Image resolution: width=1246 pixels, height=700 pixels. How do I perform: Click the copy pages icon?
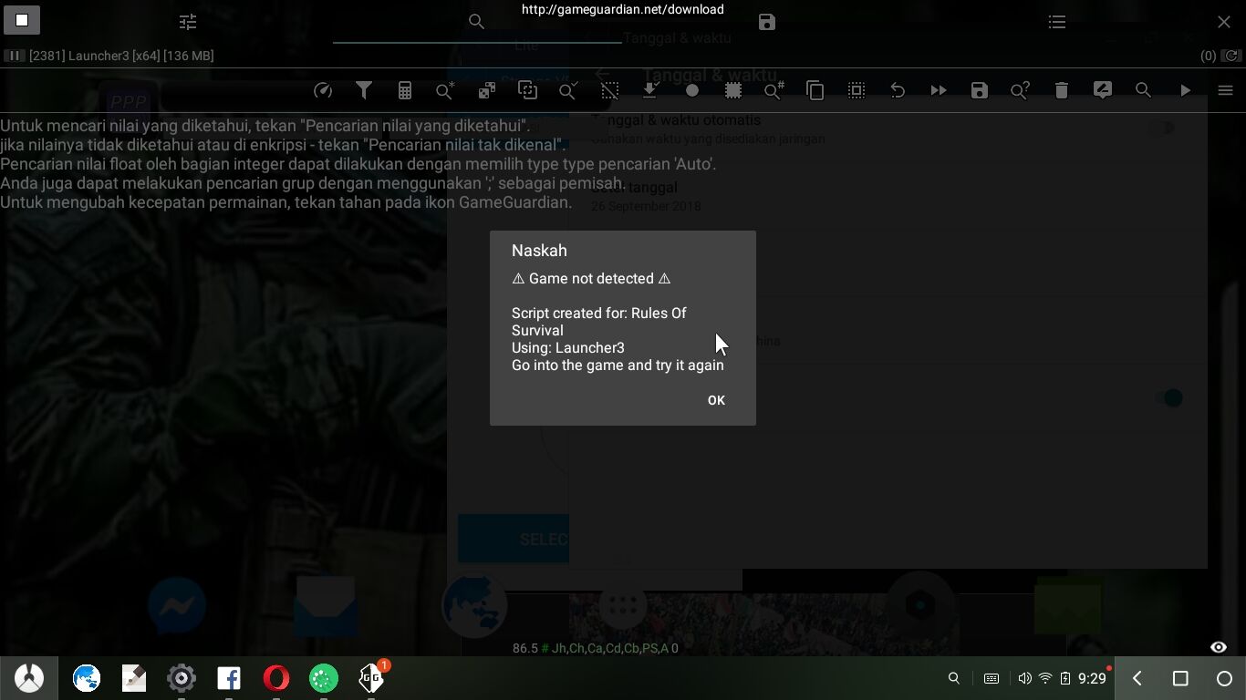pos(815,90)
